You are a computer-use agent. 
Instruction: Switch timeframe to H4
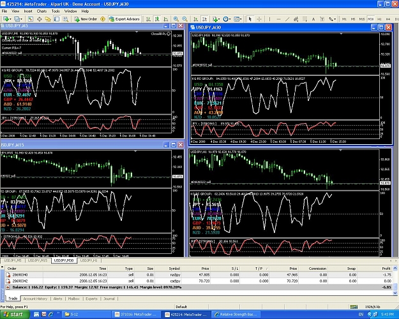point(388,19)
